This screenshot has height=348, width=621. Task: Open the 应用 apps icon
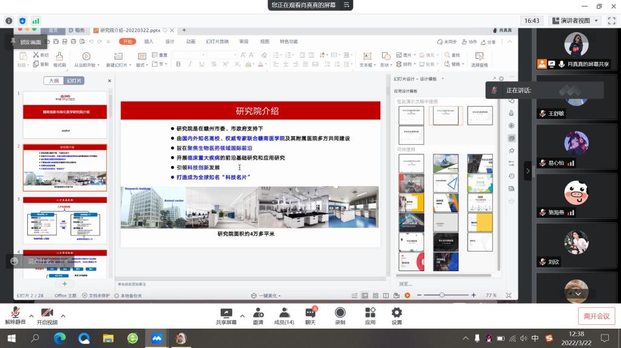point(370,313)
